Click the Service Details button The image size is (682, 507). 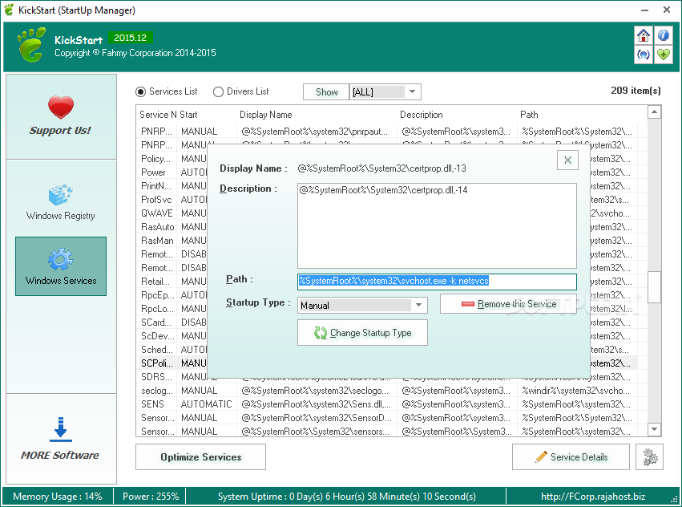tap(571, 457)
